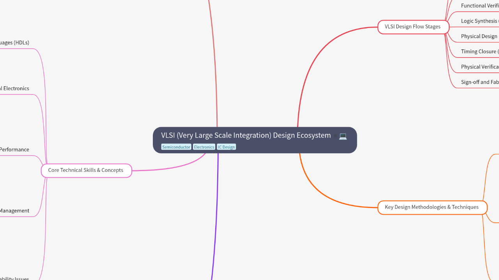Select the Semiconductor tag on the root node

pos(176,147)
